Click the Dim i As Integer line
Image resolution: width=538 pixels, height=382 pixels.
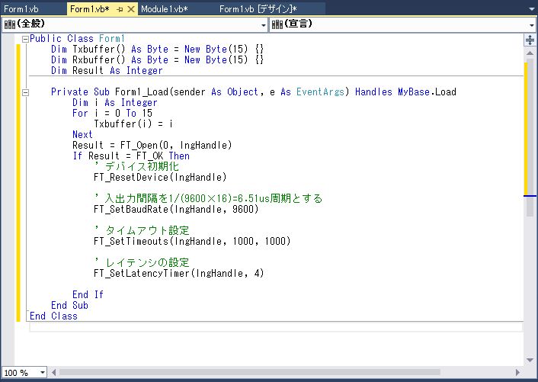tap(115, 103)
